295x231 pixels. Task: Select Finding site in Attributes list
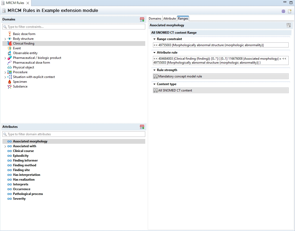[21, 170]
